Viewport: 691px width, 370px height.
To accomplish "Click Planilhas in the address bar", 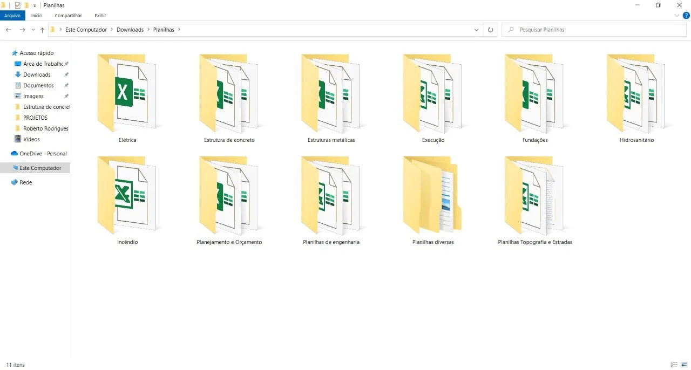I will pyautogui.click(x=164, y=30).
